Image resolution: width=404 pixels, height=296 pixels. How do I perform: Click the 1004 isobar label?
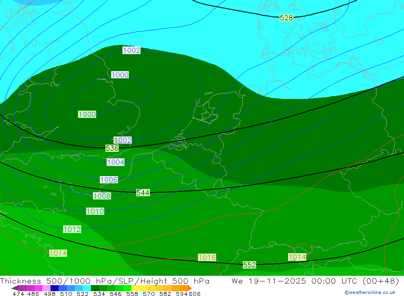(116, 162)
